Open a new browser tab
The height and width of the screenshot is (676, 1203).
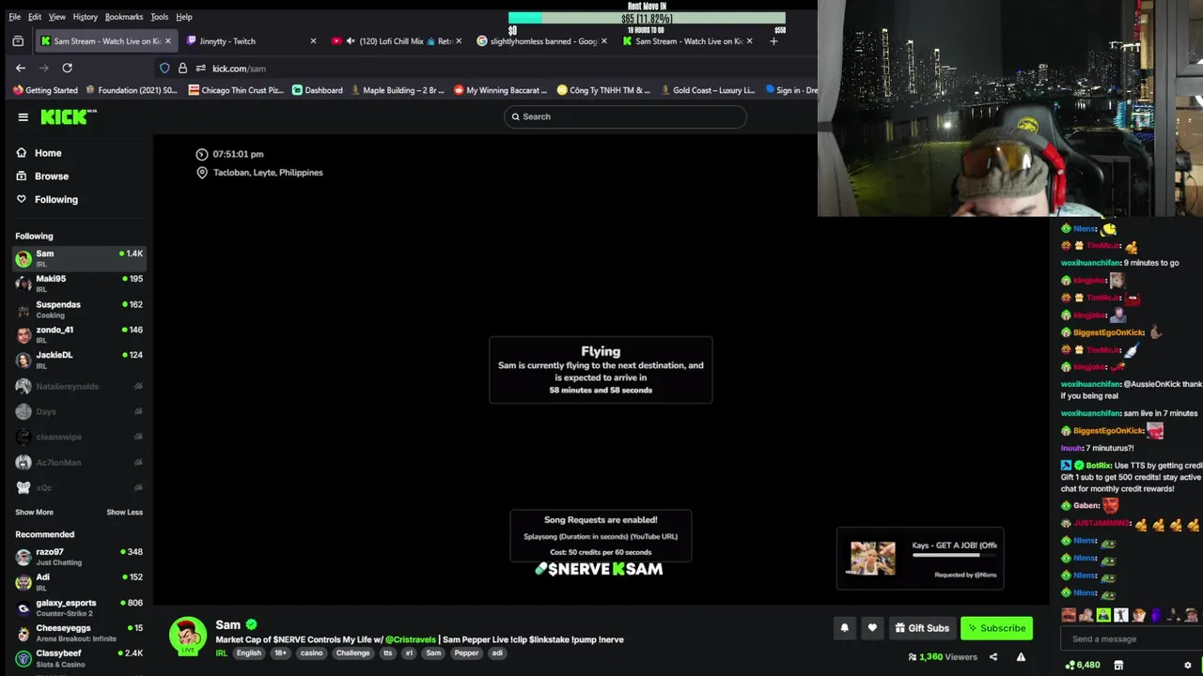[x=773, y=41]
